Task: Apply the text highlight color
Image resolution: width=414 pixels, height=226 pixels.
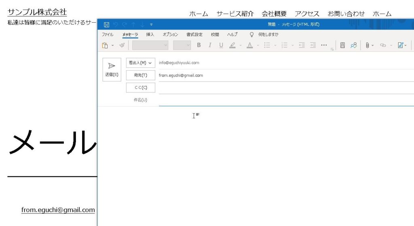Action: point(232,45)
